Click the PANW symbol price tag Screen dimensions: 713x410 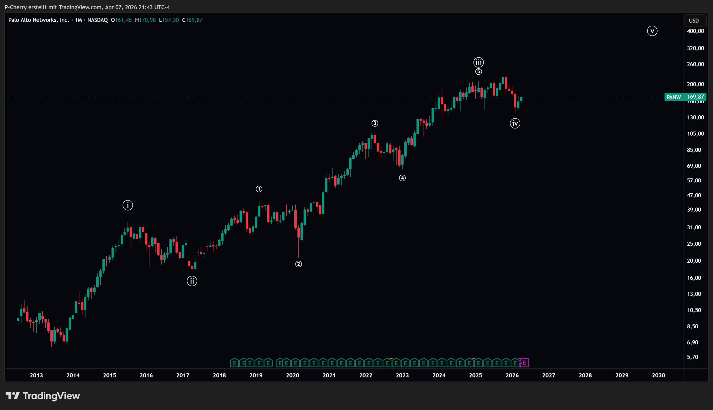click(x=674, y=97)
